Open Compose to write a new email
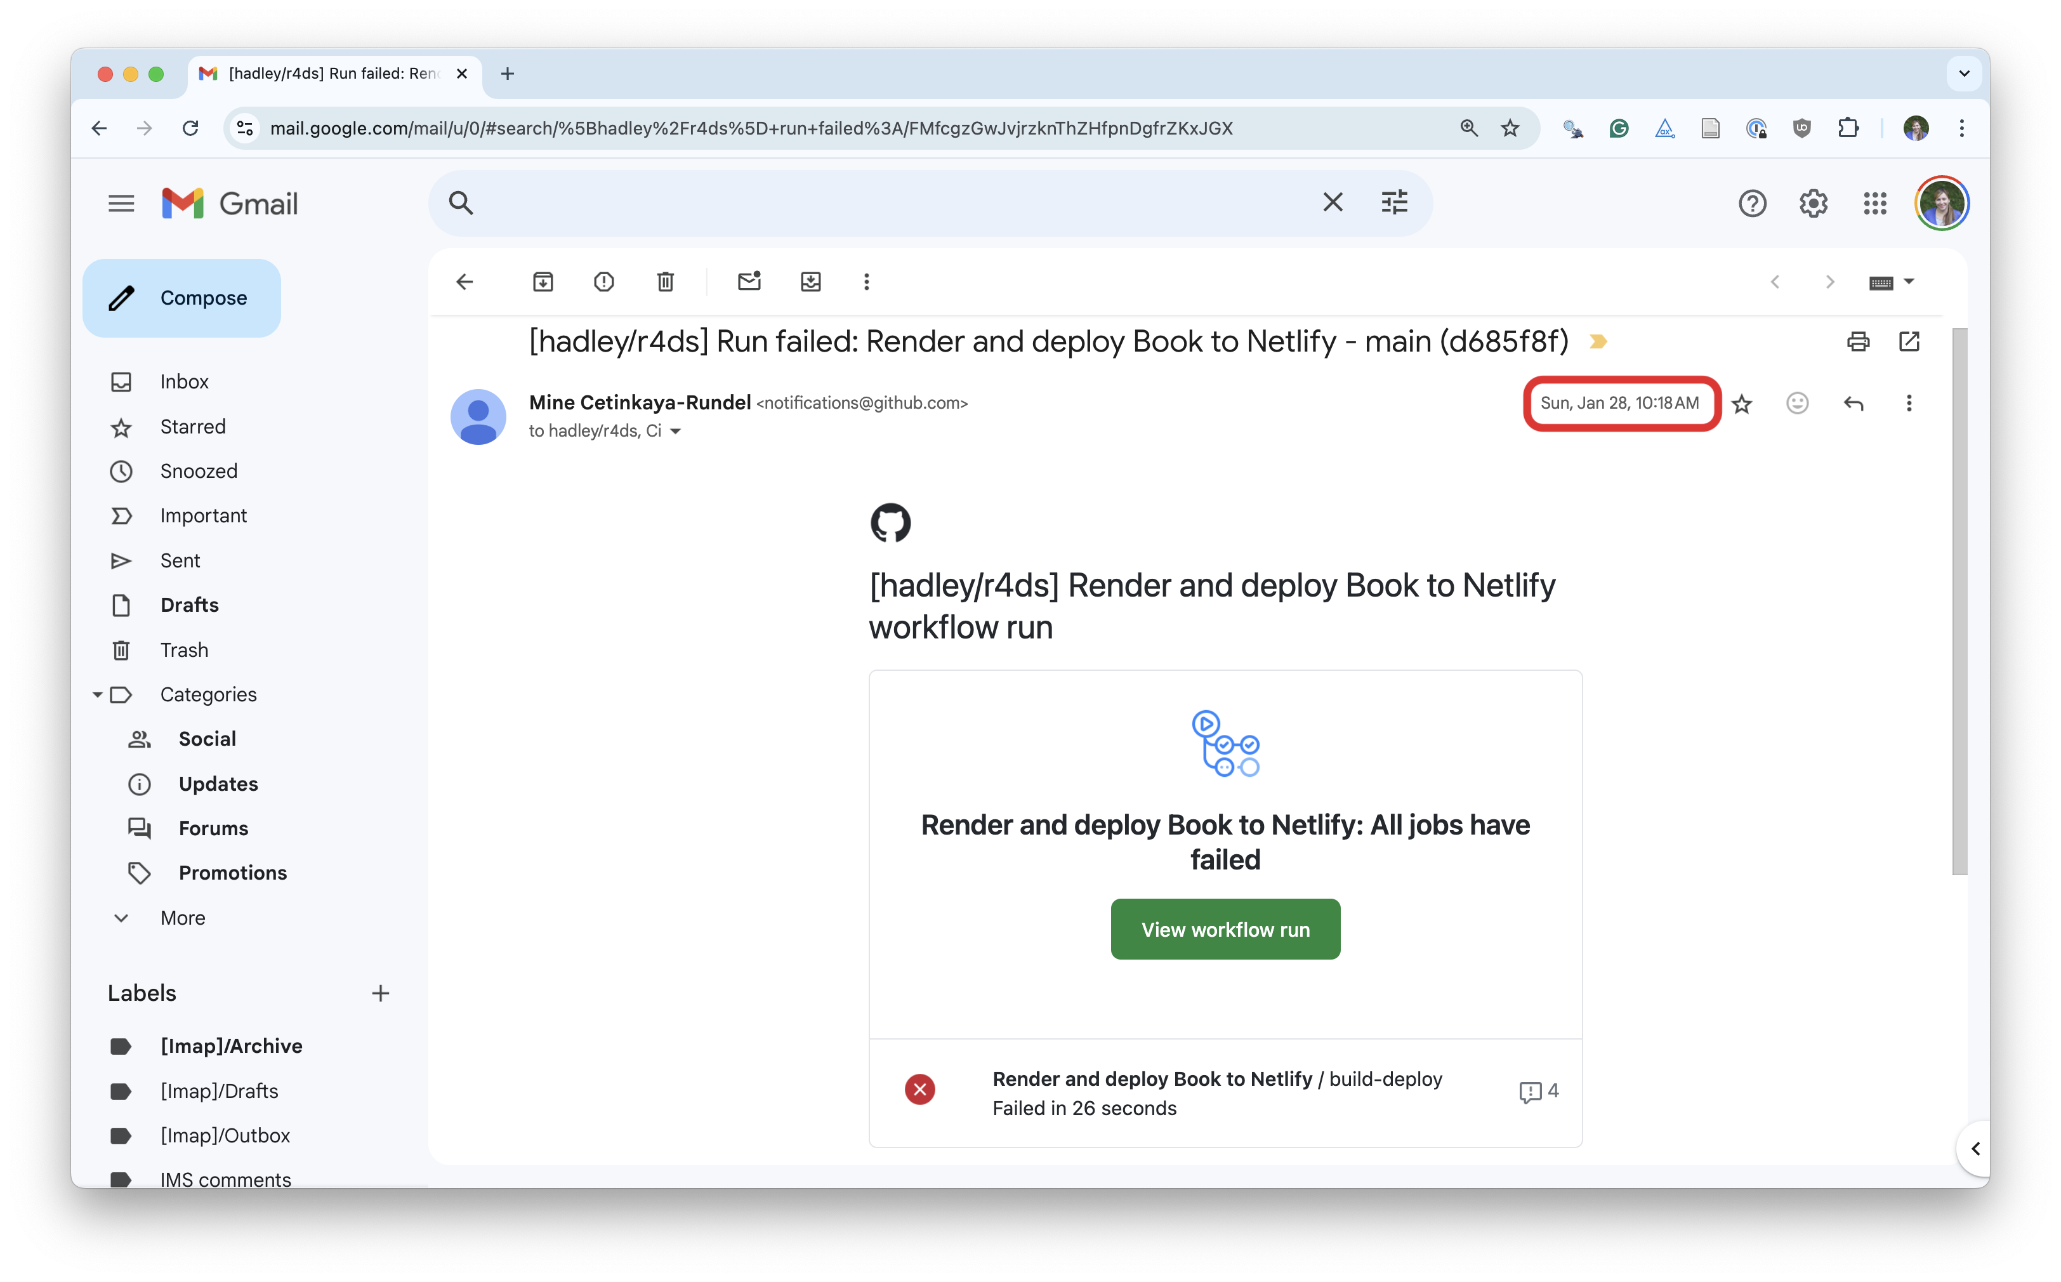This screenshot has width=2061, height=1282. click(x=181, y=298)
